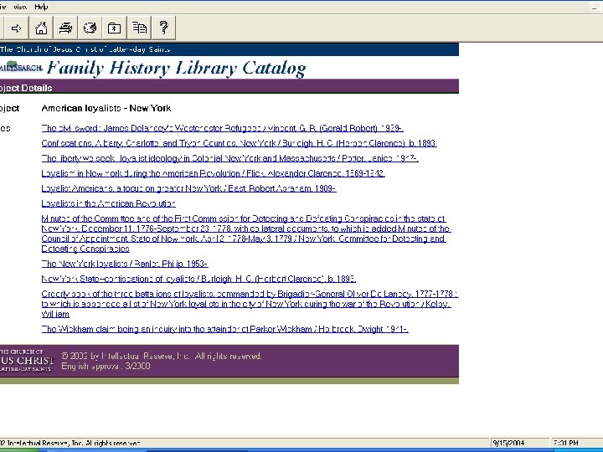Open "The liberty we seek" Potter link
The image size is (603, 452).
click(229, 158)
